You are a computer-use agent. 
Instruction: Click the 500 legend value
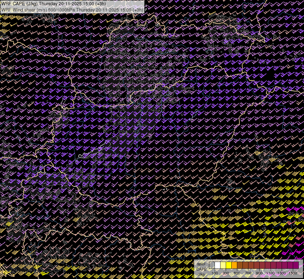(x=237, y=273)
